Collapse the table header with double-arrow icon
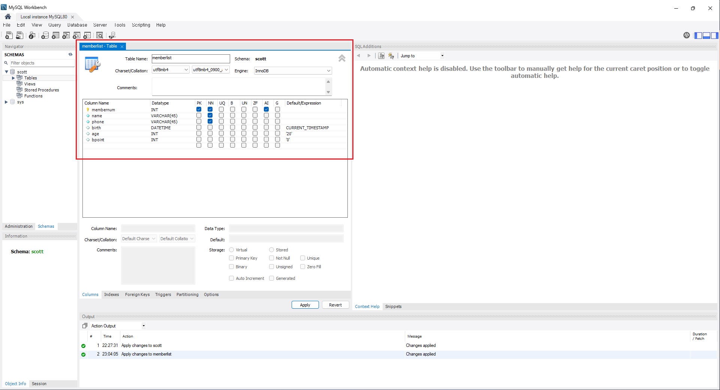 point(342,58)
